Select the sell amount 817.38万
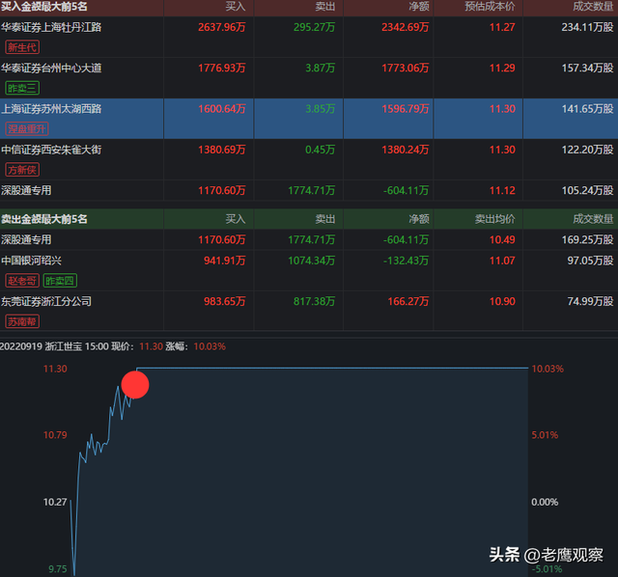The image size is (618, 577). (314, 301)
